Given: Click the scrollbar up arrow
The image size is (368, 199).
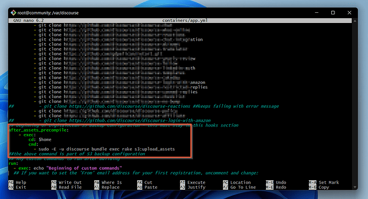Looking at the screenshot, I should pyautogui.click(x=355, y=21).
